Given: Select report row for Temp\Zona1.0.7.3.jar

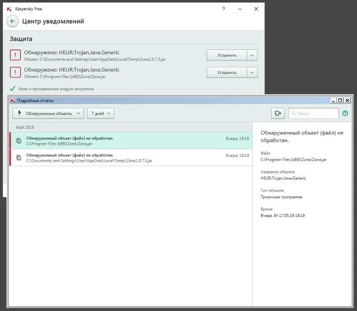Looking at the screenshot, I should coord(131,158).
